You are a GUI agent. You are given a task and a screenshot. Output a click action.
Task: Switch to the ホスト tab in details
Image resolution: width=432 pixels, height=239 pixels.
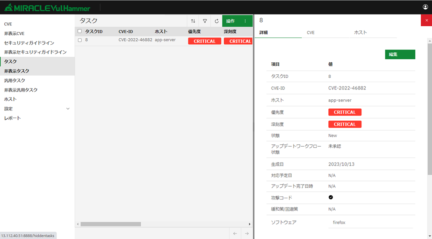pos(360,33)
